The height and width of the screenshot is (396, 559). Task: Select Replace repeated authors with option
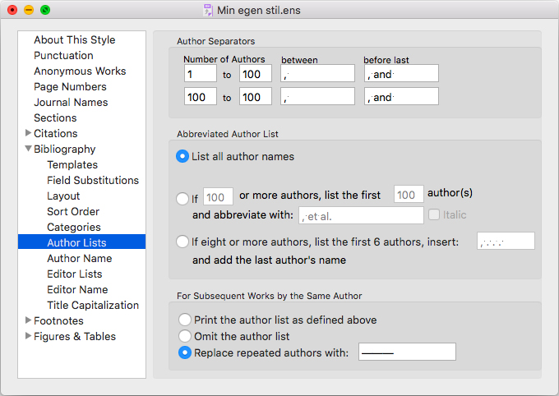185,352
